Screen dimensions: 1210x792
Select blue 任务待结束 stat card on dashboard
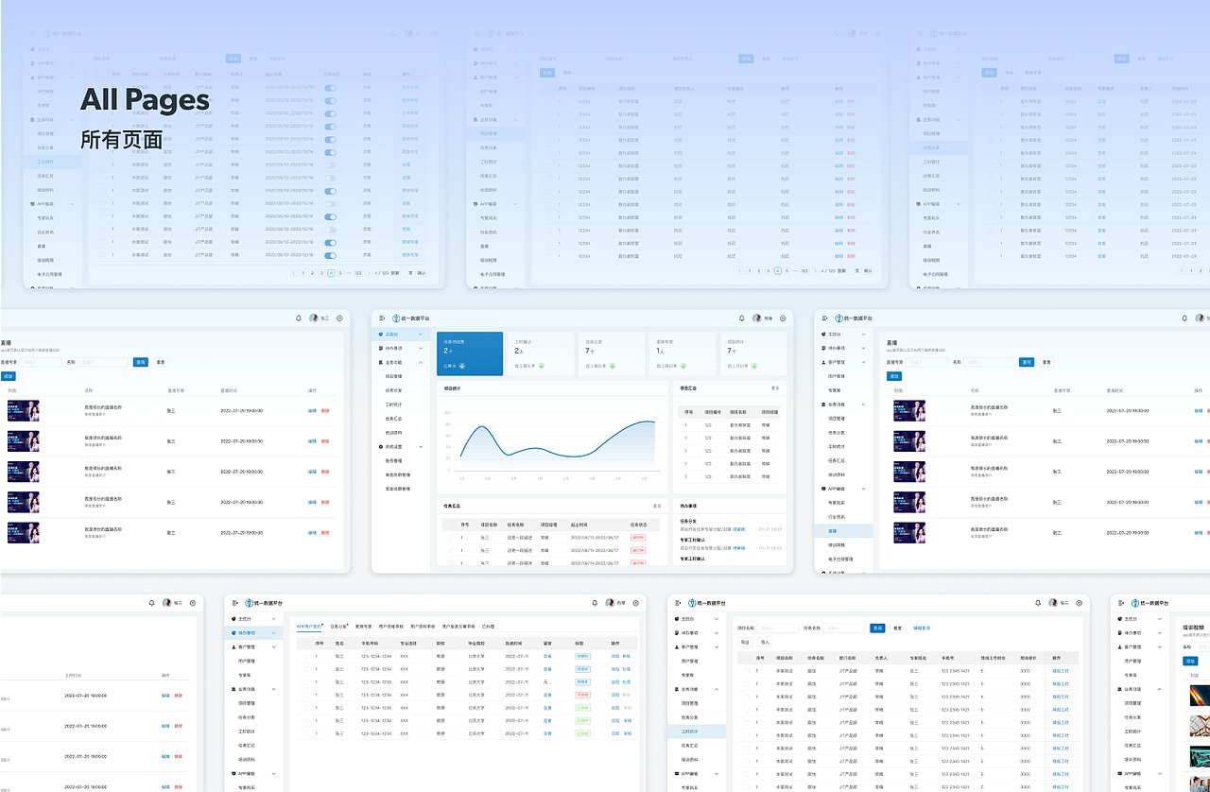pyautogui.click(x=470, y=353)
